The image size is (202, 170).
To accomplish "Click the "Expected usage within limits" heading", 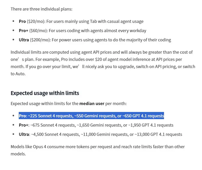I will 45,93.
